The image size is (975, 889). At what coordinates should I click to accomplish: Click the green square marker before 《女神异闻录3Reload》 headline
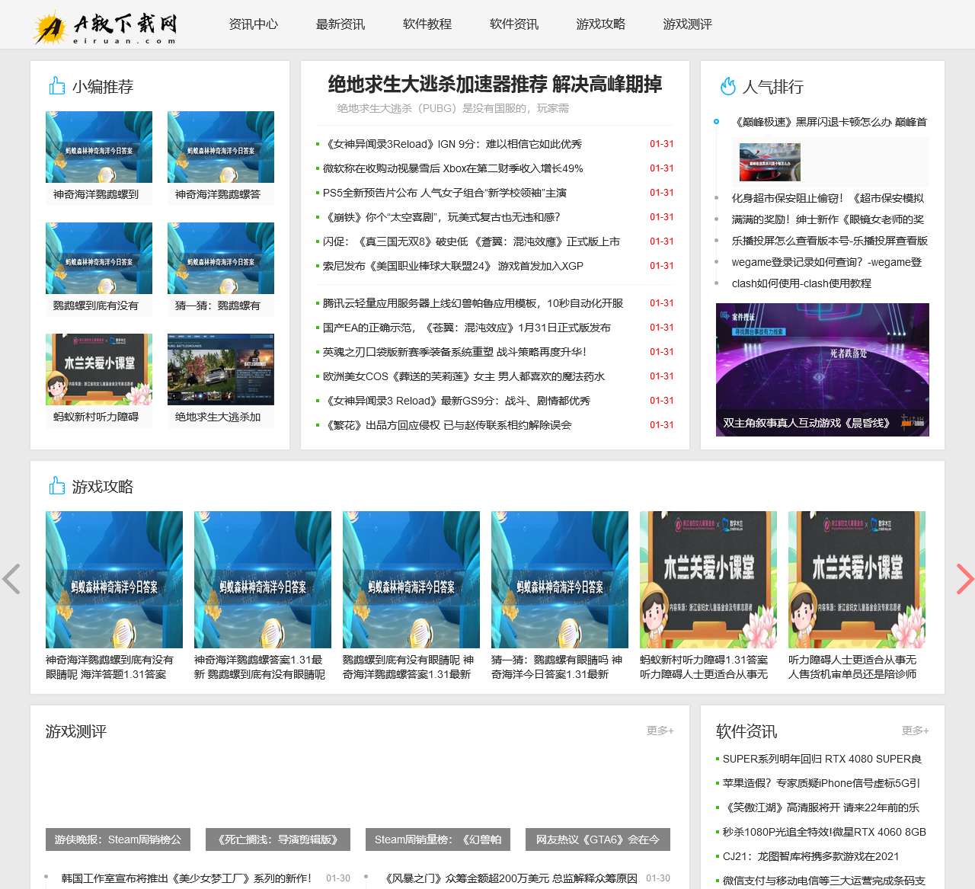click(316, 144)
